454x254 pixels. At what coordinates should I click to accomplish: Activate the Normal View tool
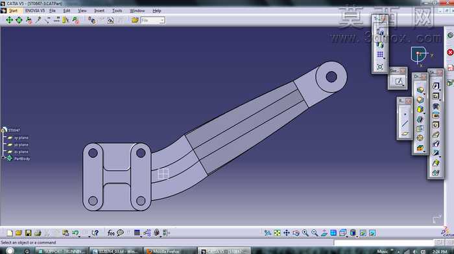pos(324,233)
